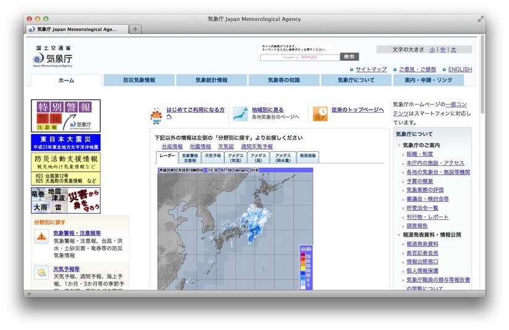Open the 気象業務の評価 link

tap(425, 190)
